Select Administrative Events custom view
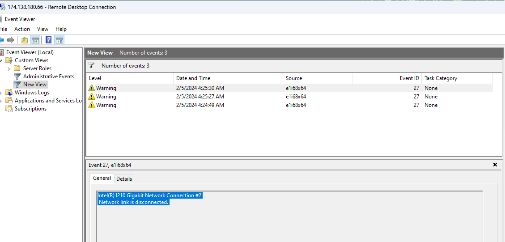Viewport: 505px width, 242px height. coord(48,76)
